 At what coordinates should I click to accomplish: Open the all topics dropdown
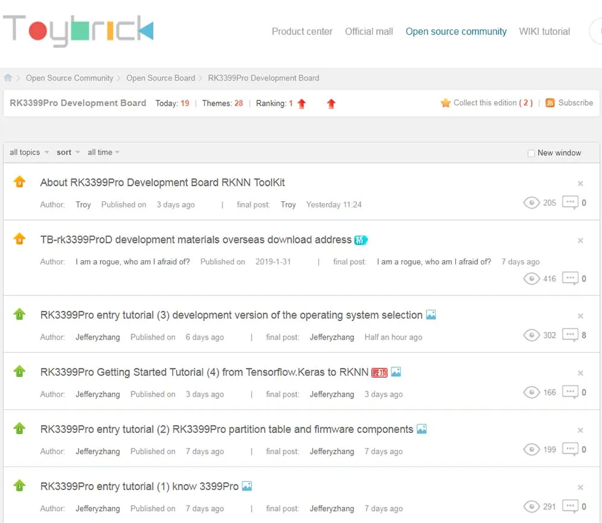[x=29, y=152]
